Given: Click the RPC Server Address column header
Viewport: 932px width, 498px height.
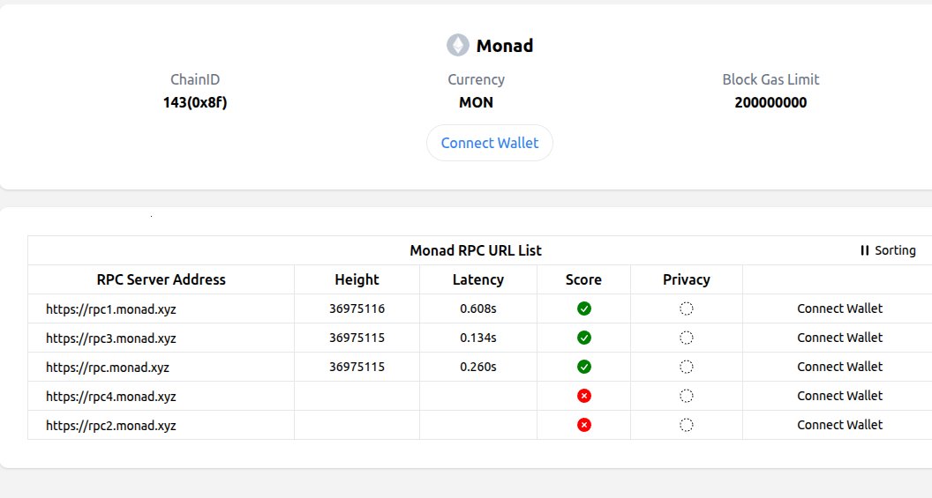Looking at the screenshot, I should tap(162, 279).
